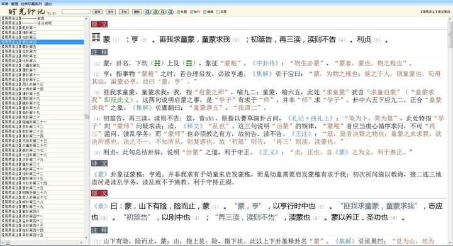The image size is (453, 246).
Task: Select the 坤卦第二 list entry
Action: pos(42,33)
